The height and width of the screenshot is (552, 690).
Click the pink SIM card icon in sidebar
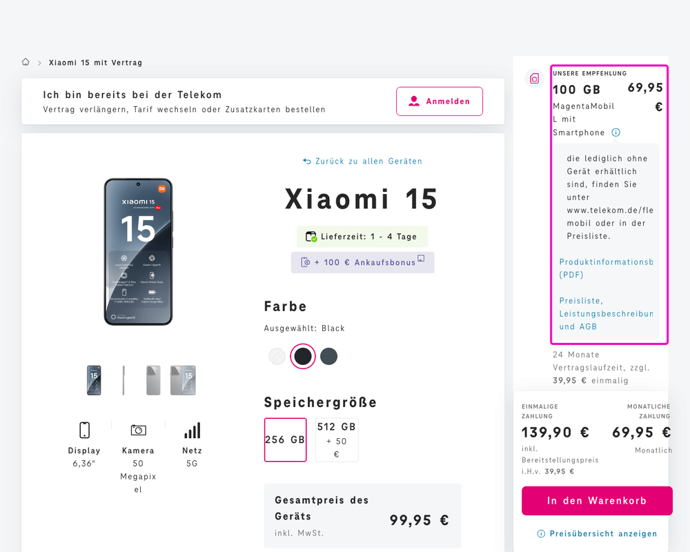(x=534, y=79)
